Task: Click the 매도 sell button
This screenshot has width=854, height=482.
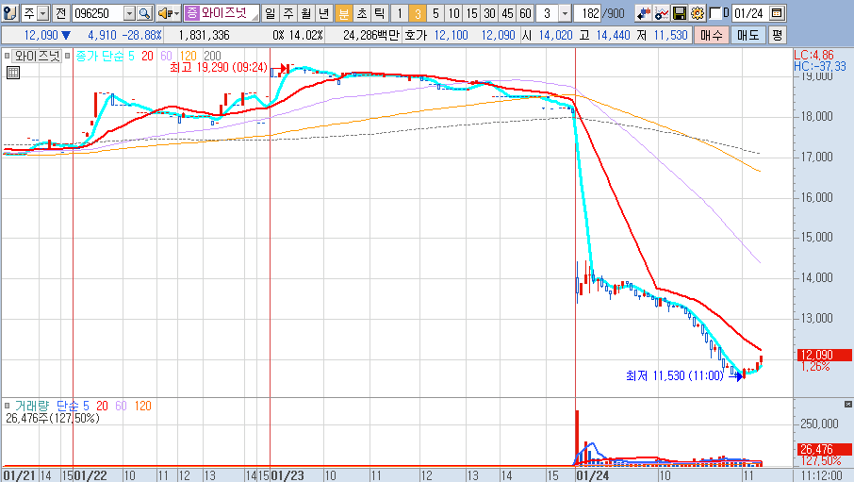Action: click(747, 36)
